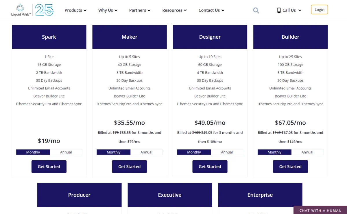Click the Liquid Web logo

click(x=21, y=10)
